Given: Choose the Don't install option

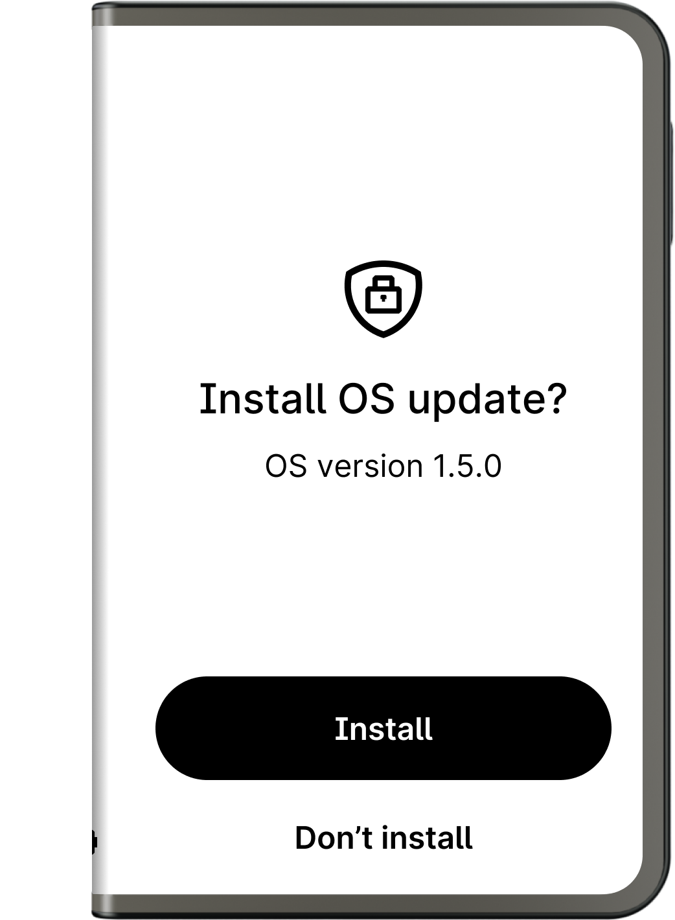Looking at the screenshot, I should (x=383, y=838).
